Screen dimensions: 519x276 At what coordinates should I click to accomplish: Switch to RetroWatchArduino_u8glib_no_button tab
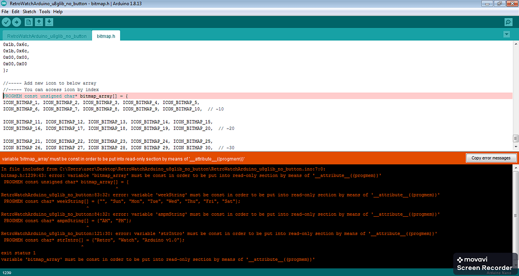click(x=47, y=36)
